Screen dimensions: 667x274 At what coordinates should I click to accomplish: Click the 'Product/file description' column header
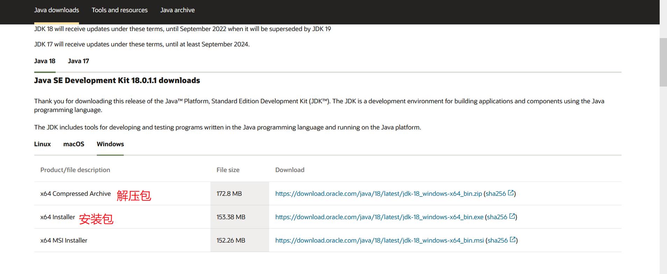click(75, 170)
